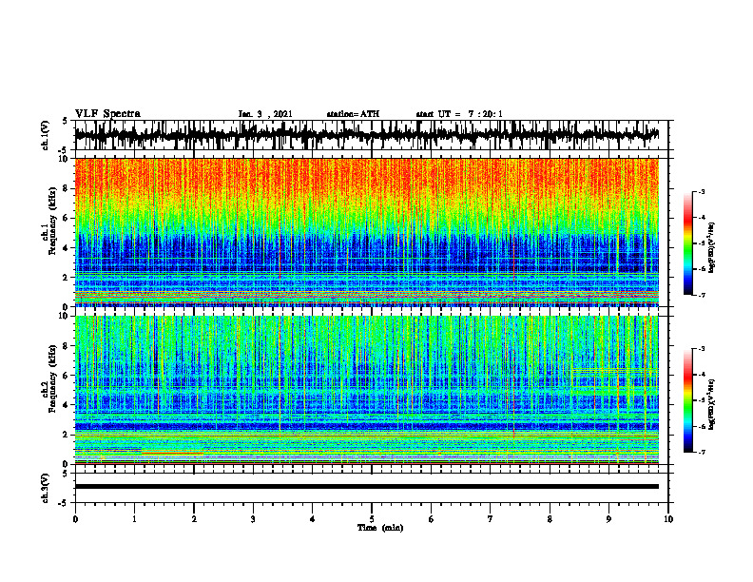Select the "Jan. 3, 2021" date text
The image size is (753, 582).
click(x=265, y=114)
